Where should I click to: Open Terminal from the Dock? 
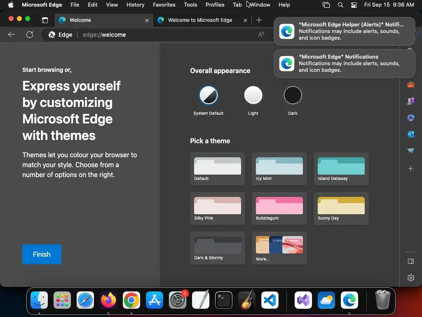pyautogui.click(x=224, y=300)
